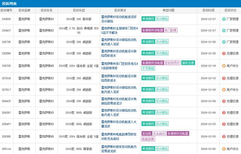Click the 其他原因 tag in row 333525
241x154 pixels.
point(148,19)
